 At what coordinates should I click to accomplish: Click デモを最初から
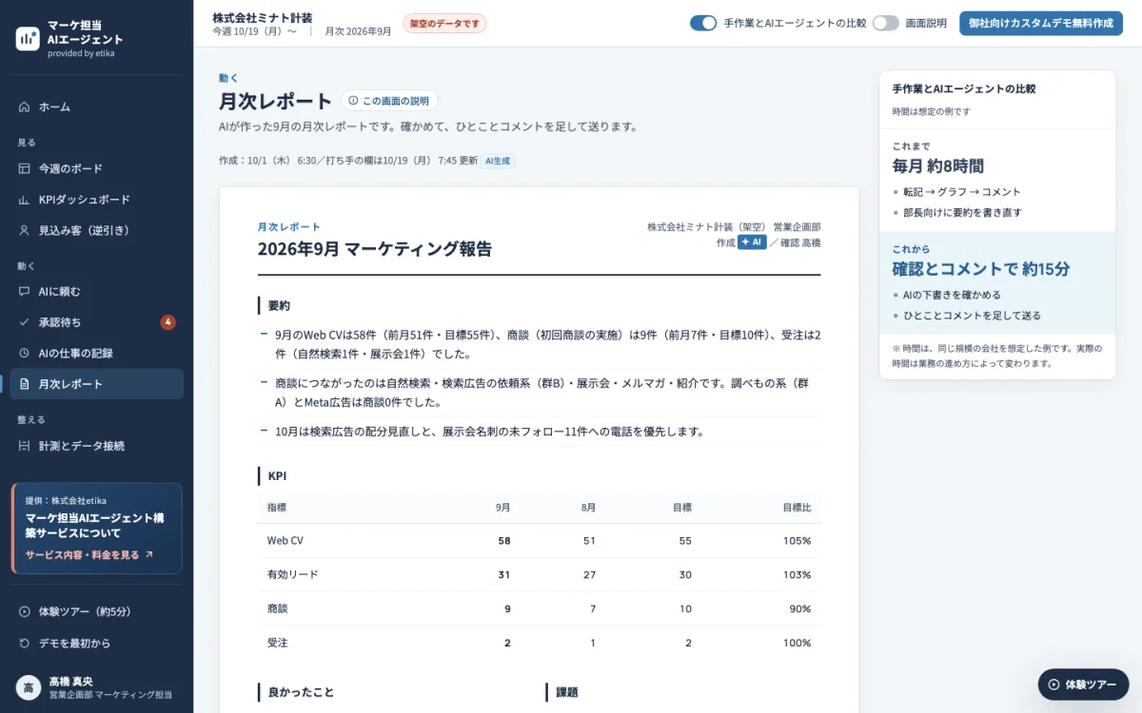(x=96, y=644)
